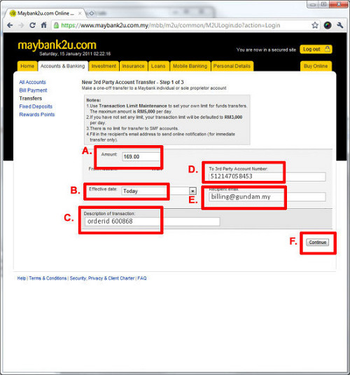This screenshot has height=375, width=350.
Task: Expand the Effective date dropdown arrow
Action: coord(192,191)
